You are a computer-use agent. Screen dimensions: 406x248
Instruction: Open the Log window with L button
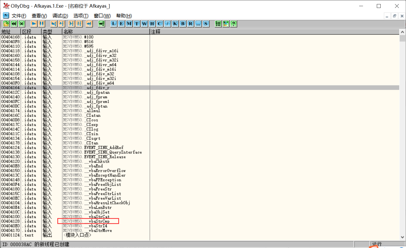[x=114, y=24]
